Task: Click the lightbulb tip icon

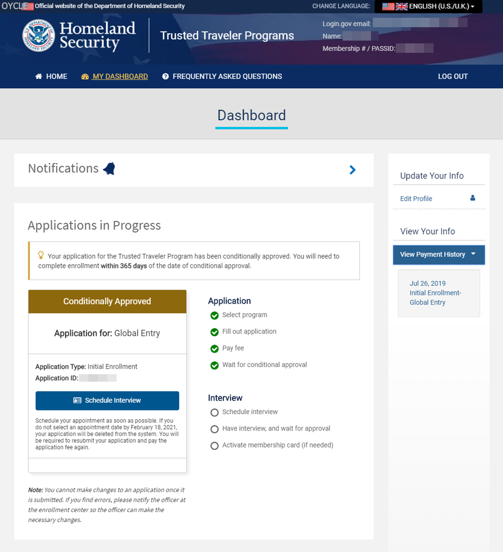Action: pos(41,255)
